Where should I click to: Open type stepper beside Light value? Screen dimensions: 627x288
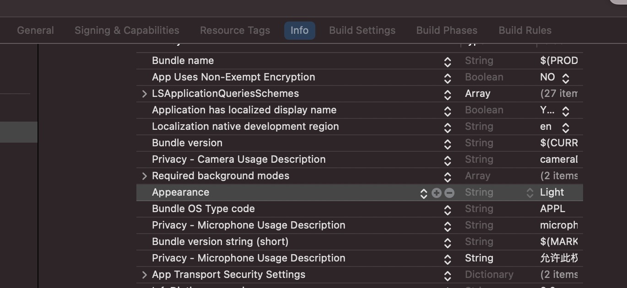530,193
